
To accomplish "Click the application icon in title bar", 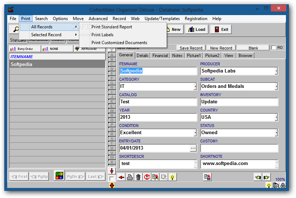I will [x=11, y=9].
